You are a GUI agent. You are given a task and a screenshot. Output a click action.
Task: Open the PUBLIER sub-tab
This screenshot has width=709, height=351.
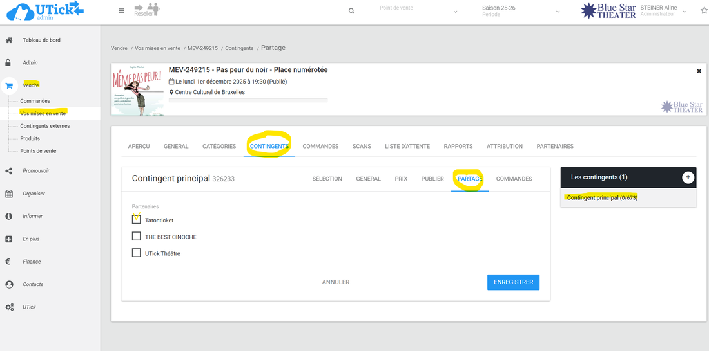pos(432,179)
